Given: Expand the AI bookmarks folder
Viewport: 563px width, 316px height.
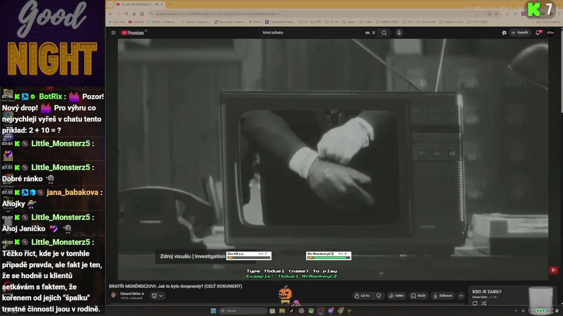Looking at the screenshot, I should tap(303, 22).
